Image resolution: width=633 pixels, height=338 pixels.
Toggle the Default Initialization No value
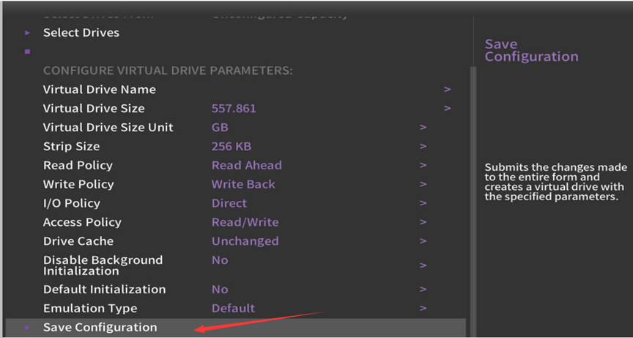[220, 290]
